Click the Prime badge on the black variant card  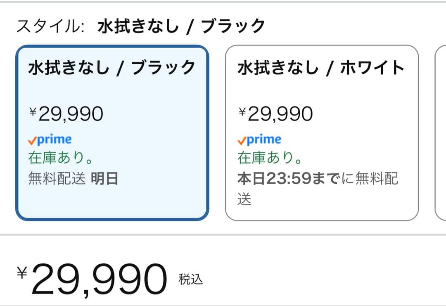point(50,139)
